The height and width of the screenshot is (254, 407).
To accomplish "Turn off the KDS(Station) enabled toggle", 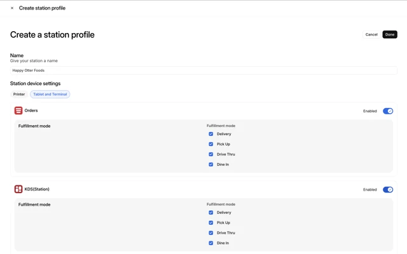I will point(387,190).
